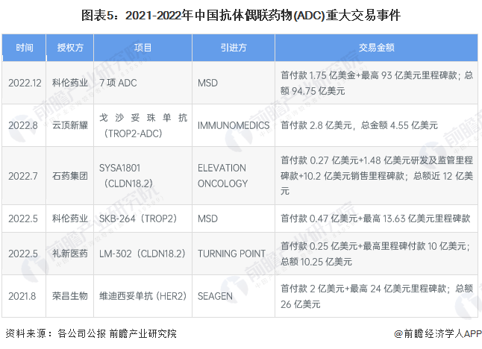This screenshot has width=482, height=349.
Task: Select the 时间 column header
Action: [25, 48]
